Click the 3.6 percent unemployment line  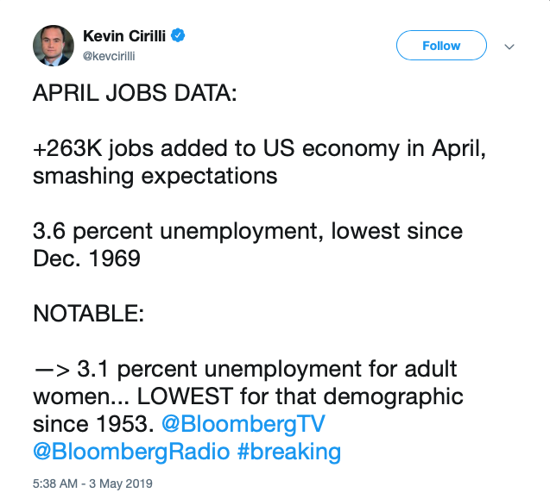tap(248, 232)
